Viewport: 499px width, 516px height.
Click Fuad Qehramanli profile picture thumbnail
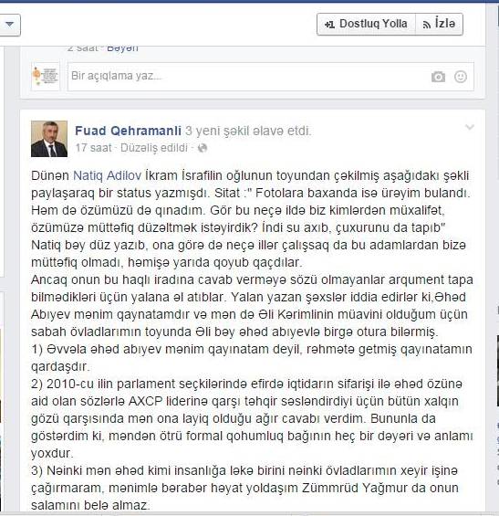click(x=49, y=139)
